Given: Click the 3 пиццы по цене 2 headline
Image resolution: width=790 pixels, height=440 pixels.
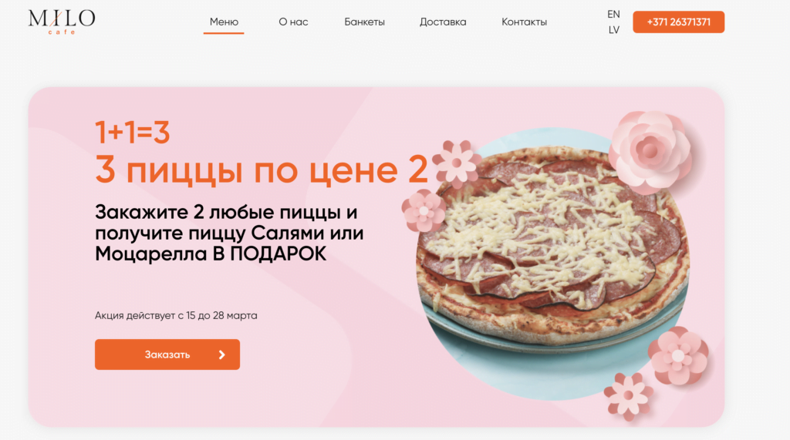Looking at the screenshot, I should [x=262, y=170].
